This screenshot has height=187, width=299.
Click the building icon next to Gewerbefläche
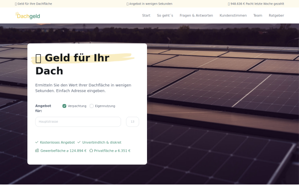click(x=37, y=151)
